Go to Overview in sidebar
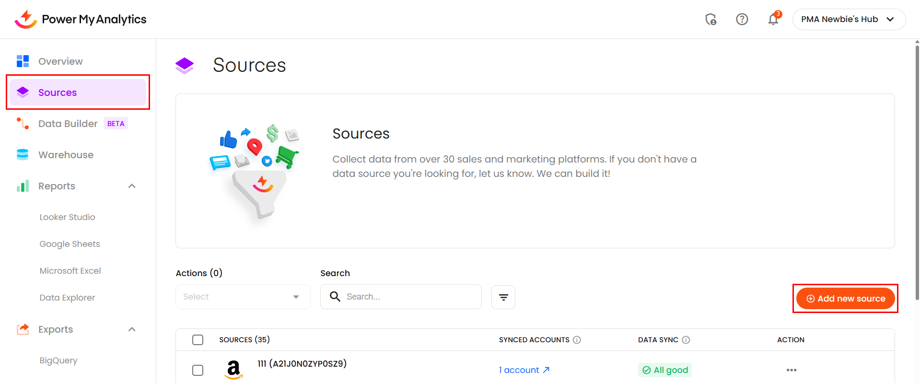This screenshot has width=920, height=383. pyautogui.click(x=60, y=61)
